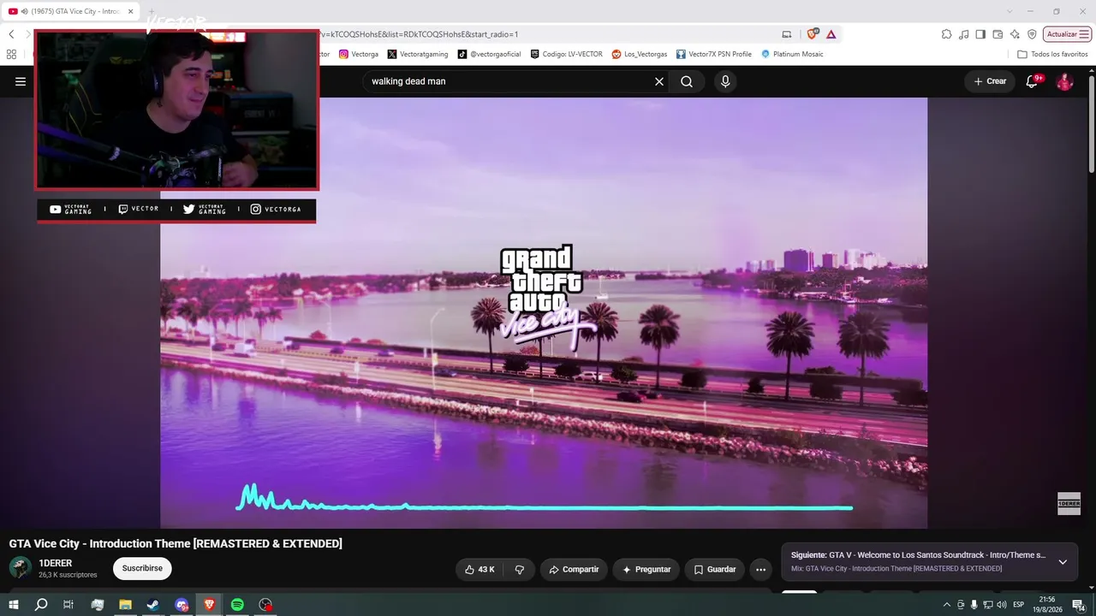Click the GTA Vice City video player
This screenshot has width=1096, height=616.
coord(544,313)
